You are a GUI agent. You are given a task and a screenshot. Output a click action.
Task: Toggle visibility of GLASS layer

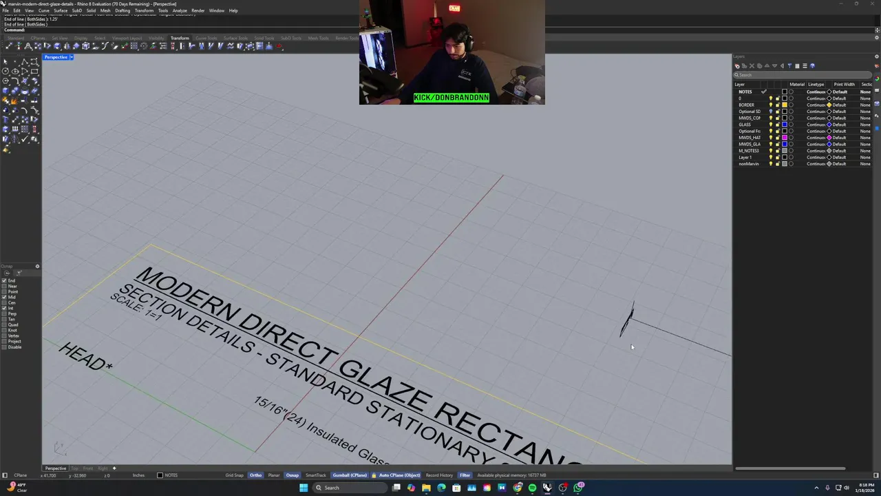pos(771,125)
